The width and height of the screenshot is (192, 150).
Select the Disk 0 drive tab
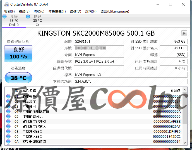pyautogui.click(x=14, y=21)
